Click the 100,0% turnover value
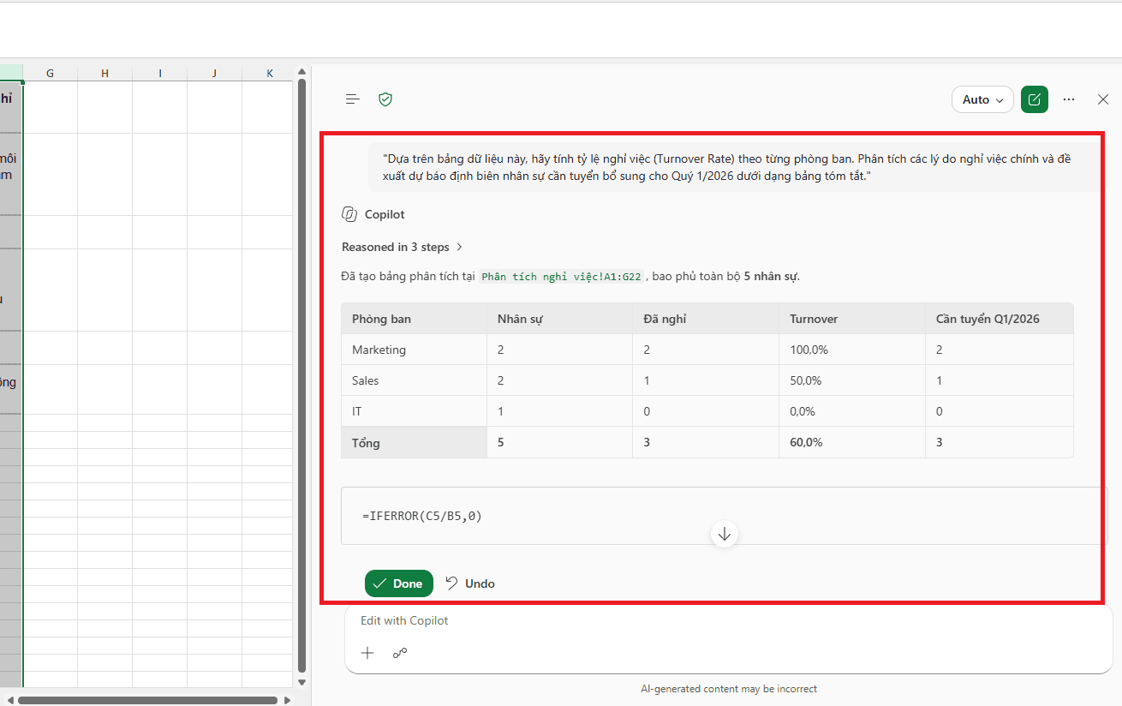 809,350
